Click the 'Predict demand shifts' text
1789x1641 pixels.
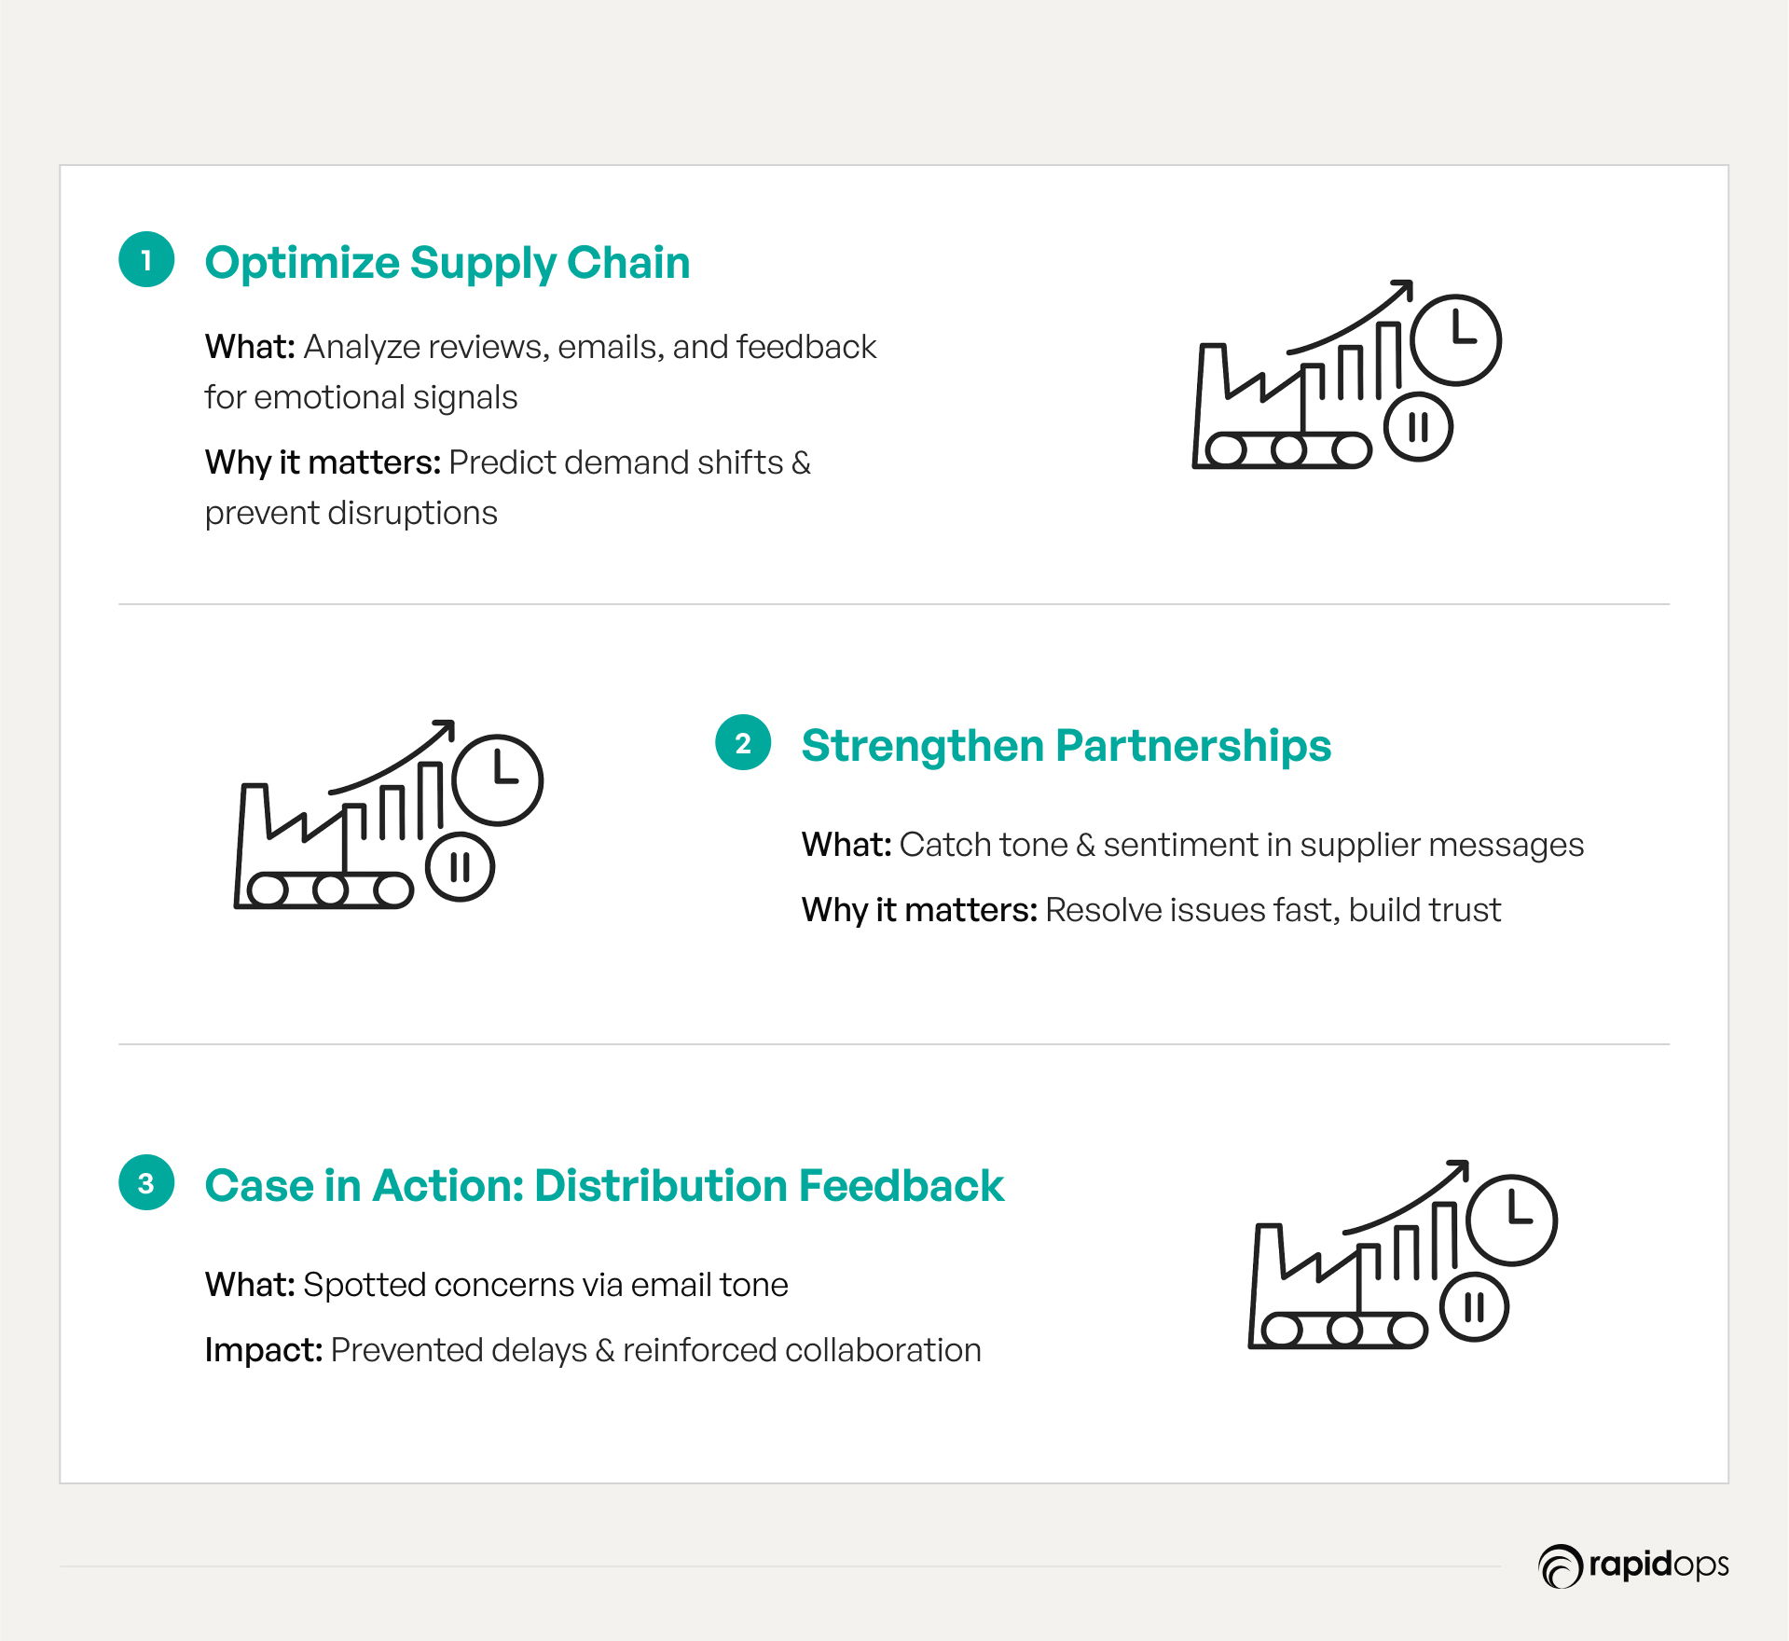(x=616, y=462)
